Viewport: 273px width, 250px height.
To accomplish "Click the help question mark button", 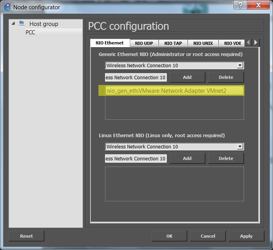I will tap(241, 5).
